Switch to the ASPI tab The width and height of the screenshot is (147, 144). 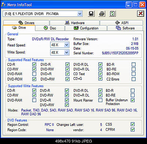121,23
